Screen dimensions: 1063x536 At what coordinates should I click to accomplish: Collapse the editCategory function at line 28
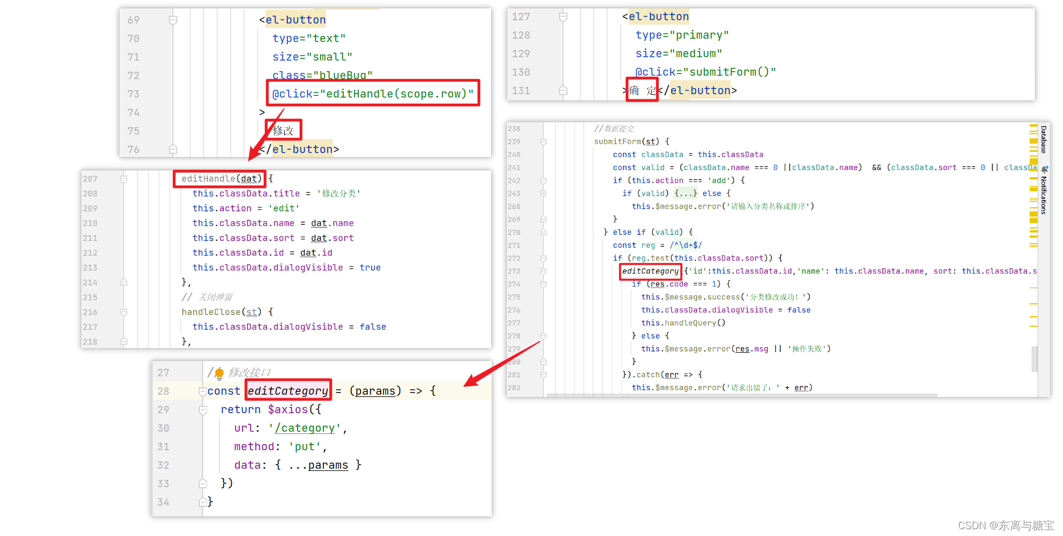203,391
